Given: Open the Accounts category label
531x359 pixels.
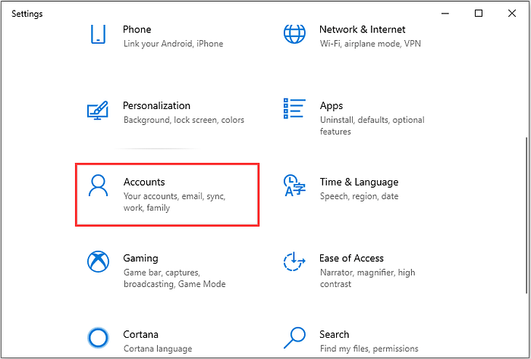Looking at the screenshot, I should (x=144, y=182).
